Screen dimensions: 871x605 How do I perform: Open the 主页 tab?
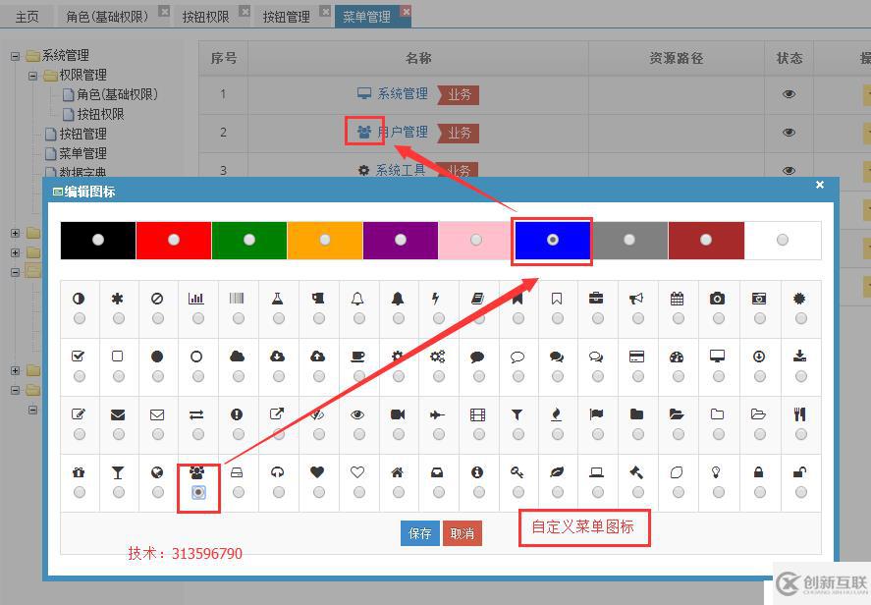[x=27, y=16]
